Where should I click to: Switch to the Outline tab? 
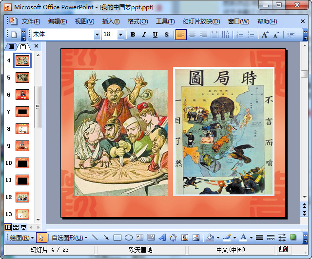tap(12, 47)
